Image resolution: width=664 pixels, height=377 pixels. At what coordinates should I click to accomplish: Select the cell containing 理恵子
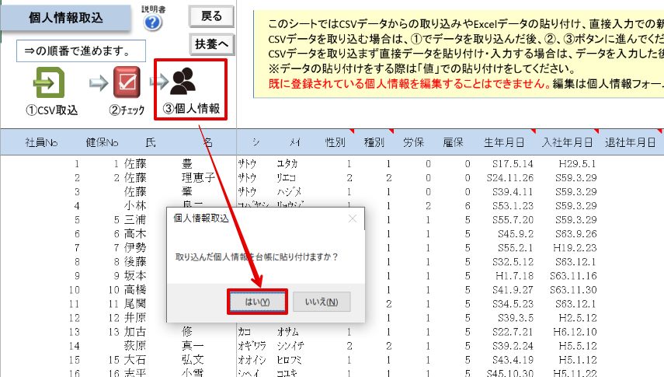click(x=198, y=178)
